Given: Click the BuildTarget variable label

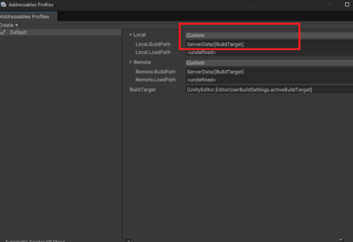Looking at the screenshot, I should (143, 89).
